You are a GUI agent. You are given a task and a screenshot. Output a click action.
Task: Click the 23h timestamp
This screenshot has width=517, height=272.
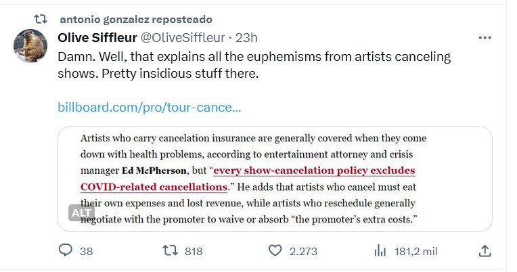point(246,37)
